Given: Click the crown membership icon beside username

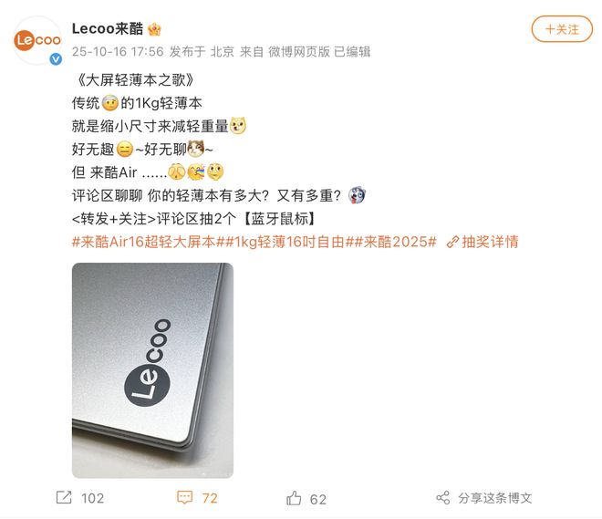Looking at the screenshot, I should (x=154, y=29).
